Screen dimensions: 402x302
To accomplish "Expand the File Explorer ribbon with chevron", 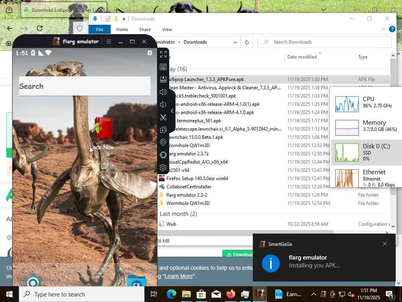I will tap(384, 29).
